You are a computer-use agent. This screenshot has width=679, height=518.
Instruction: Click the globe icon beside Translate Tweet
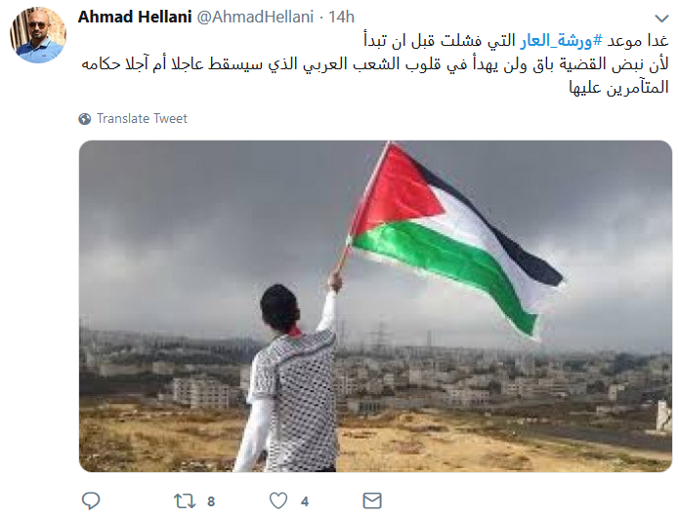click(x=85, y=118)
